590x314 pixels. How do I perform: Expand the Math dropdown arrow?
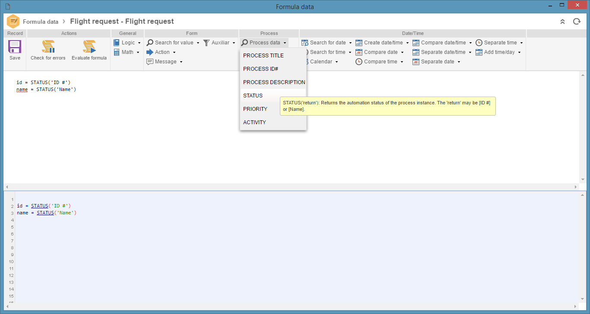point(138,53)
